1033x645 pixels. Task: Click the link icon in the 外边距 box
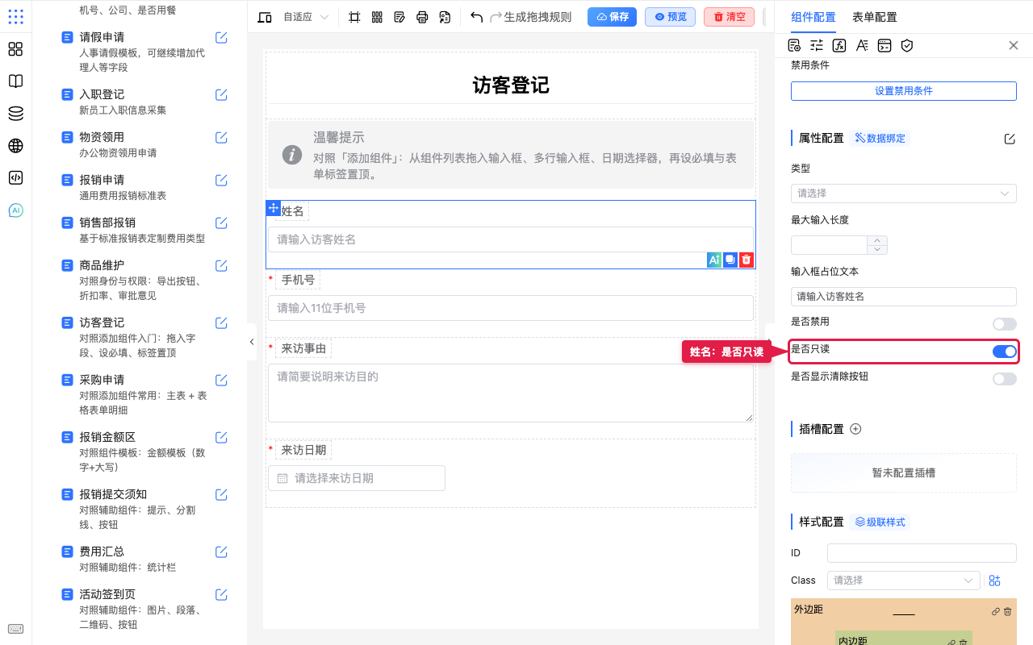pos(996,612)
